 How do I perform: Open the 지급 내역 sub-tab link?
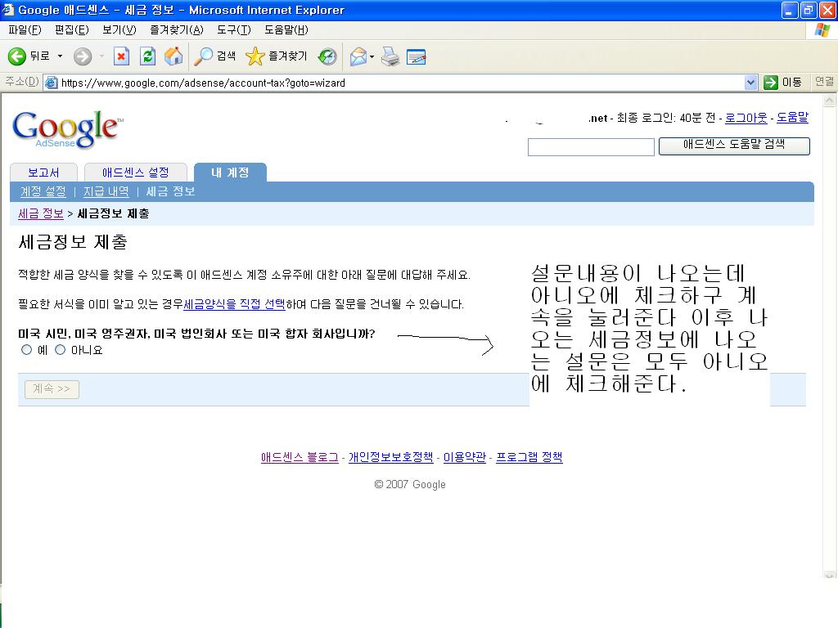[106, 191]
